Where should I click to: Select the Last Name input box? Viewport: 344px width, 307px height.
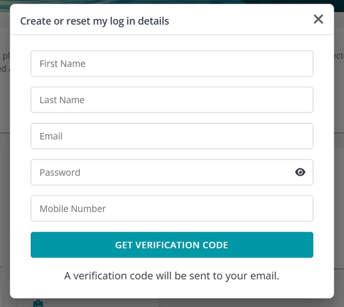point(171,100)
